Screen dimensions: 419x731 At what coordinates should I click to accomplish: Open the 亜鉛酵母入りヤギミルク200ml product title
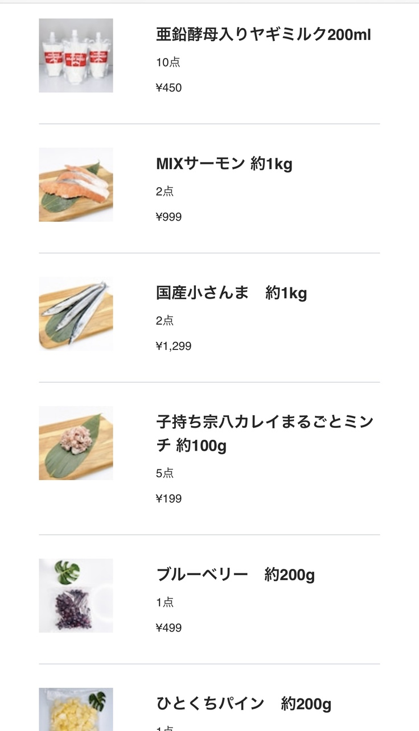point(264,35)
